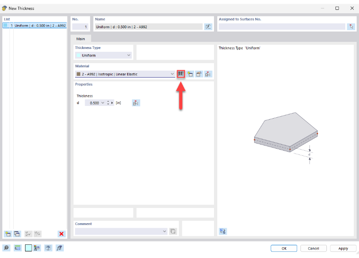The height and width of the screenshot is (258, 359).
Task: Click the pick thickness icon beside [in] unit
Action: (x=136, y=103)
